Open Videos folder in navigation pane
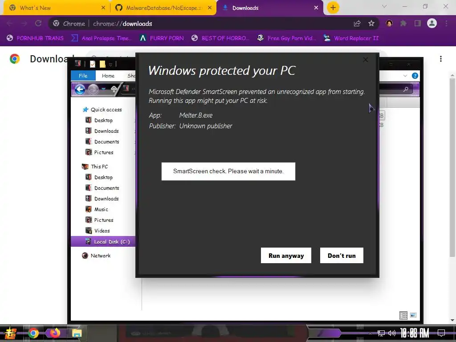The image size is (456, 342). click(98, 231)
